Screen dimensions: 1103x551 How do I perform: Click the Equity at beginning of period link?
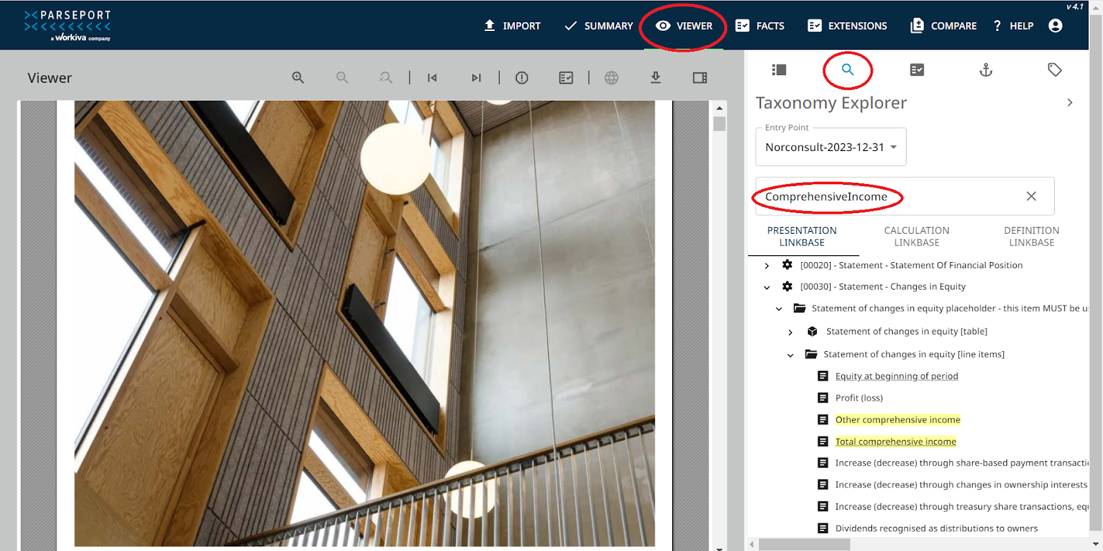(x=896, y=377)
